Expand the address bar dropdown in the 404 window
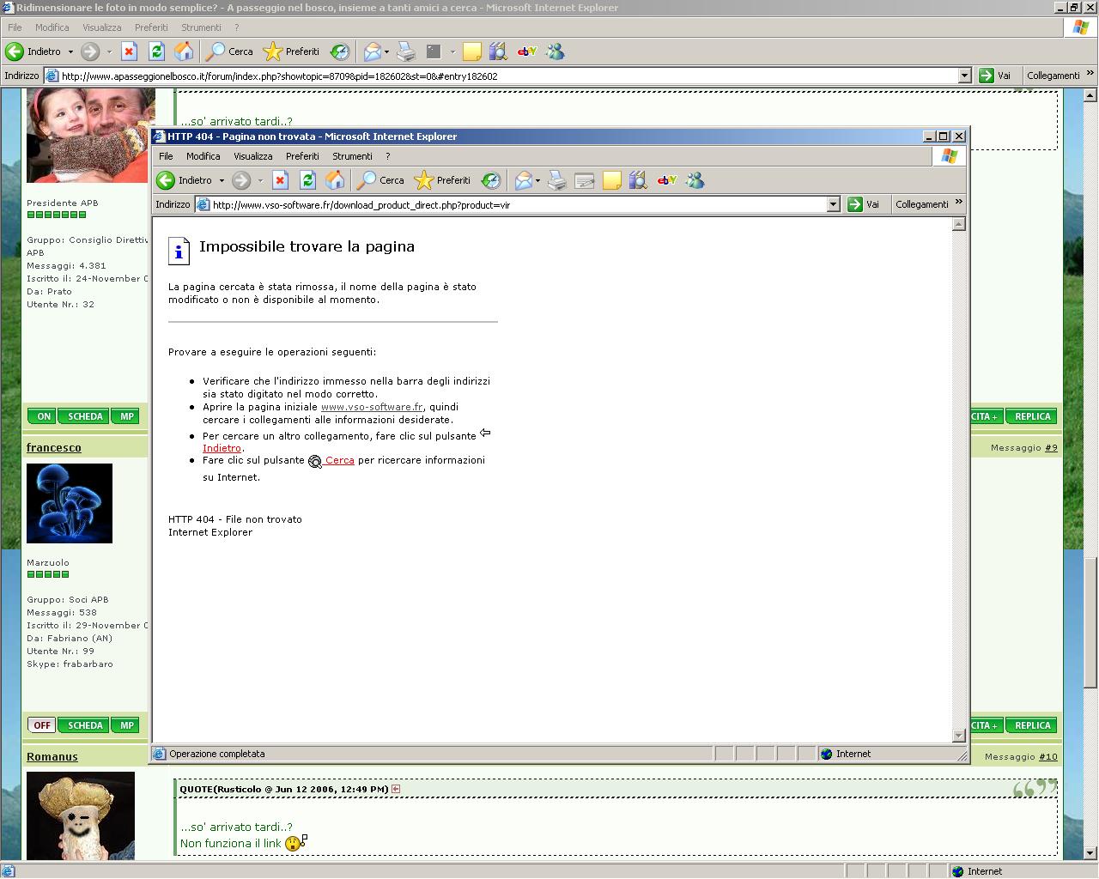Screen dimensions: 1099x879 833,204
